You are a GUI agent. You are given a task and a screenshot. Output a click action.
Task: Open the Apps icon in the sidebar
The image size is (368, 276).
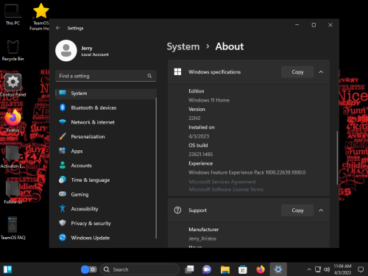coord(63,151)
